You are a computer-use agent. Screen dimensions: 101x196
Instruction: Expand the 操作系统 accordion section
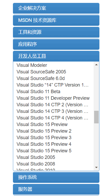point(56,177)
